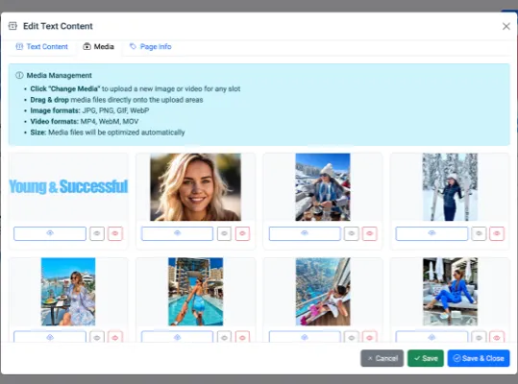Select the Young & Successful logo thumbnail
The height and width of the screenshot is (384, 518).
click(68, 187)
